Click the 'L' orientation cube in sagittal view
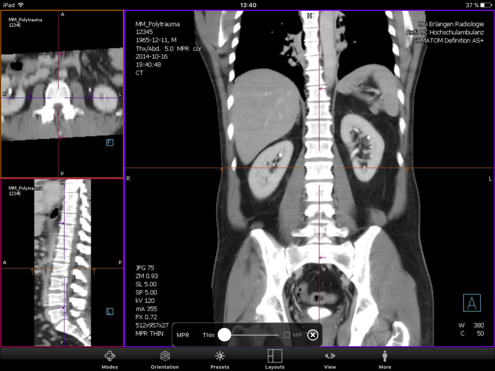 109,312
